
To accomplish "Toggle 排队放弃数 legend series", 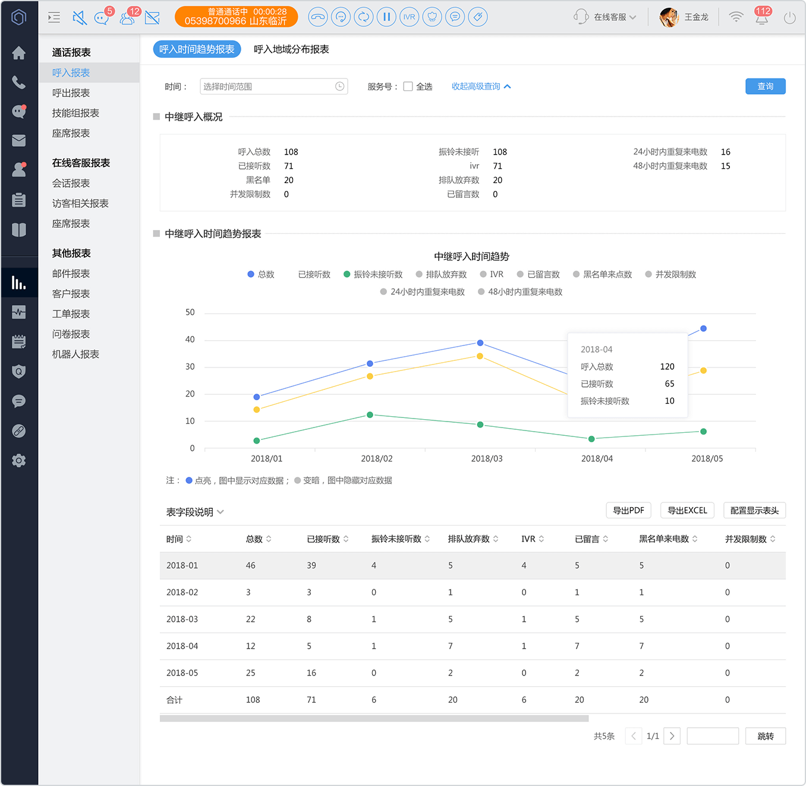I will pyautogui.click(x=441, y=274).
